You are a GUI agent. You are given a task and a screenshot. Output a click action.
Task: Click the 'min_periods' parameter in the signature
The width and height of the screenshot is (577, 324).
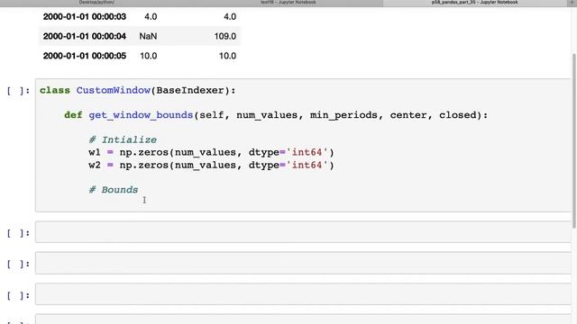tap(343, 115)
